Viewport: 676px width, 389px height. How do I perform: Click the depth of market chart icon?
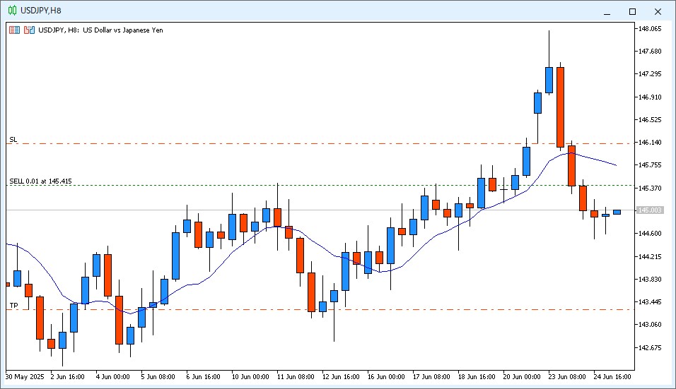29,30
